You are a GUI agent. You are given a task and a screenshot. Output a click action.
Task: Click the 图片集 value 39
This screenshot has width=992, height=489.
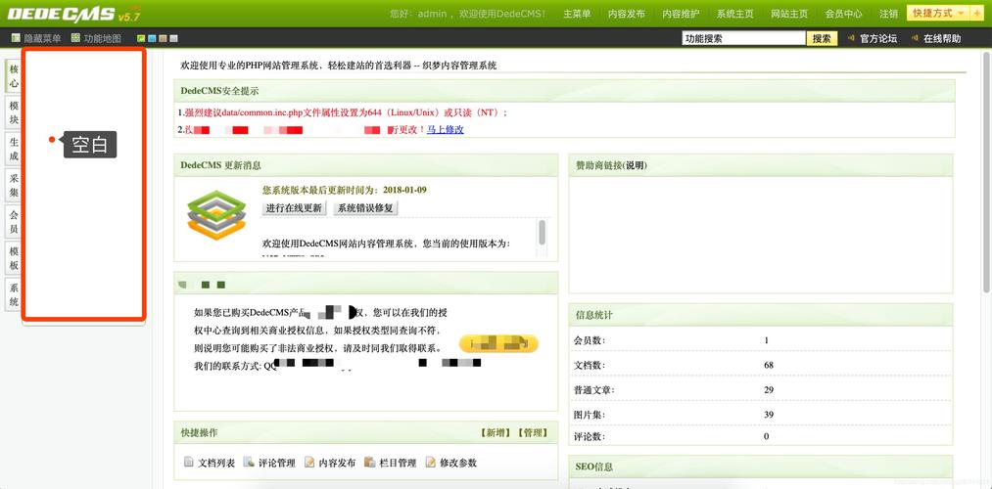coord(769,415)
